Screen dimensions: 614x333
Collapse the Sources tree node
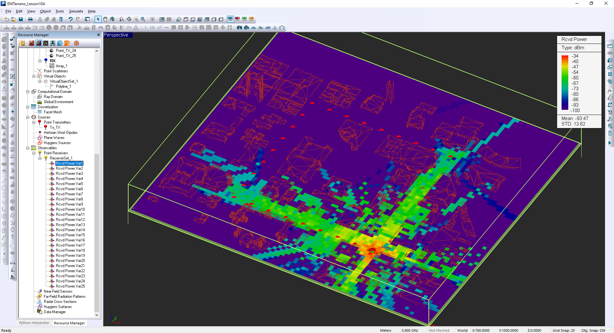point(28,117)
